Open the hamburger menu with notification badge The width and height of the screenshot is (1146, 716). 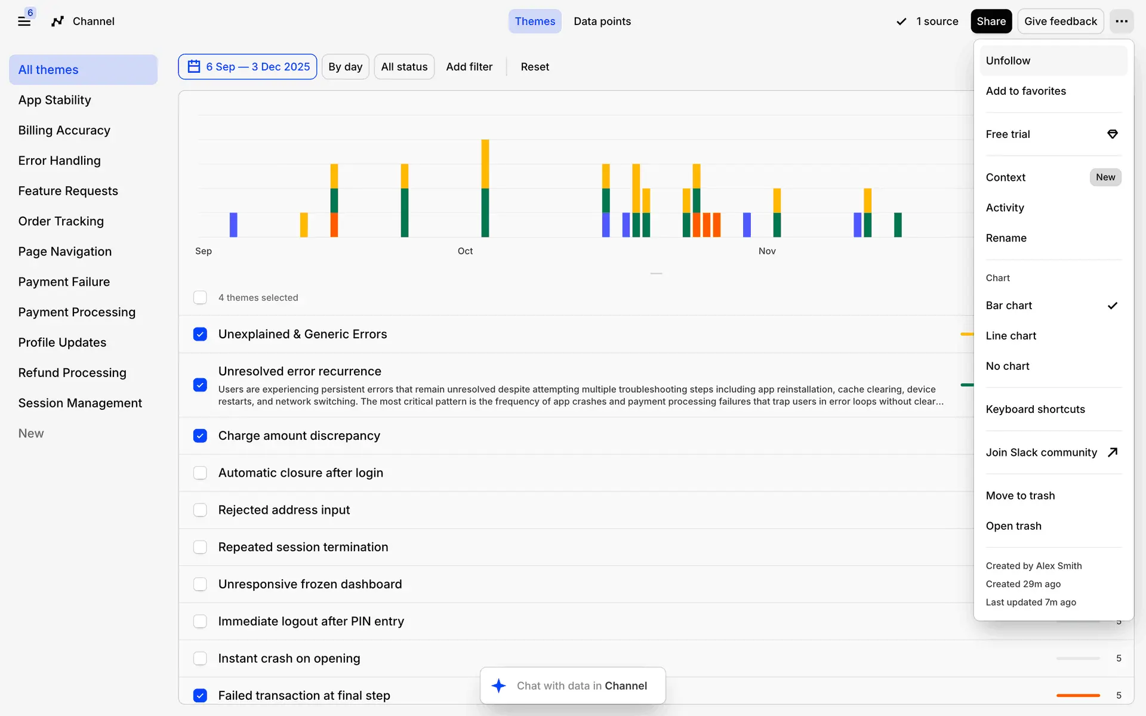(x=24, y=21)
